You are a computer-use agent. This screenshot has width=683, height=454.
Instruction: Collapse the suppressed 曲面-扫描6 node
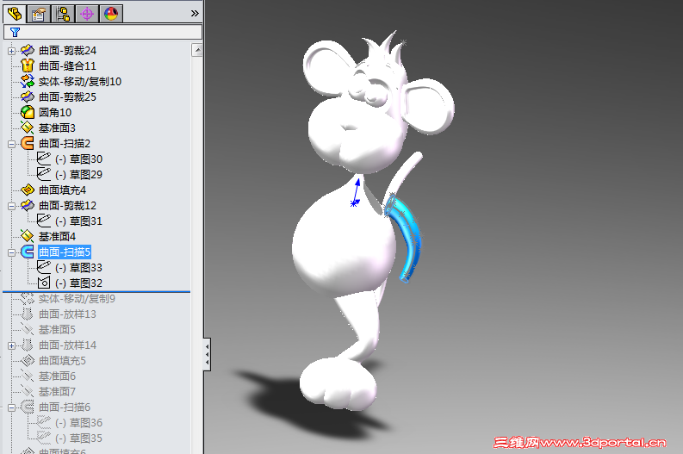point(12,407)
